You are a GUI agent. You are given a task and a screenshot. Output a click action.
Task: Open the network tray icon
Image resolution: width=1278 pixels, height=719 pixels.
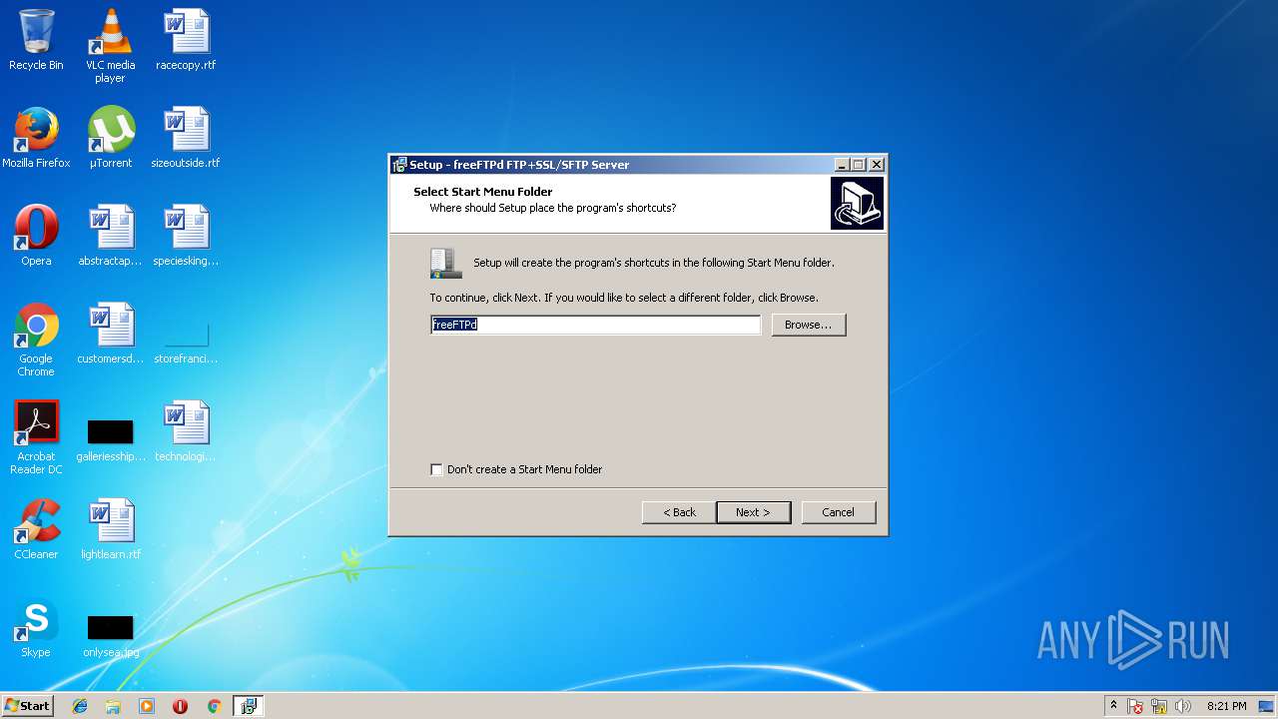coord(1159,706)
